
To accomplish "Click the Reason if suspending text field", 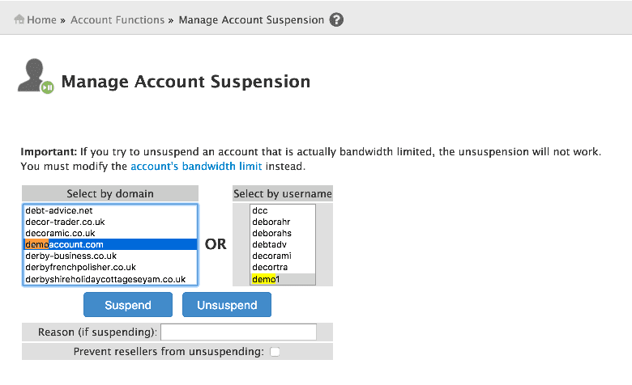I will [238, 332].
